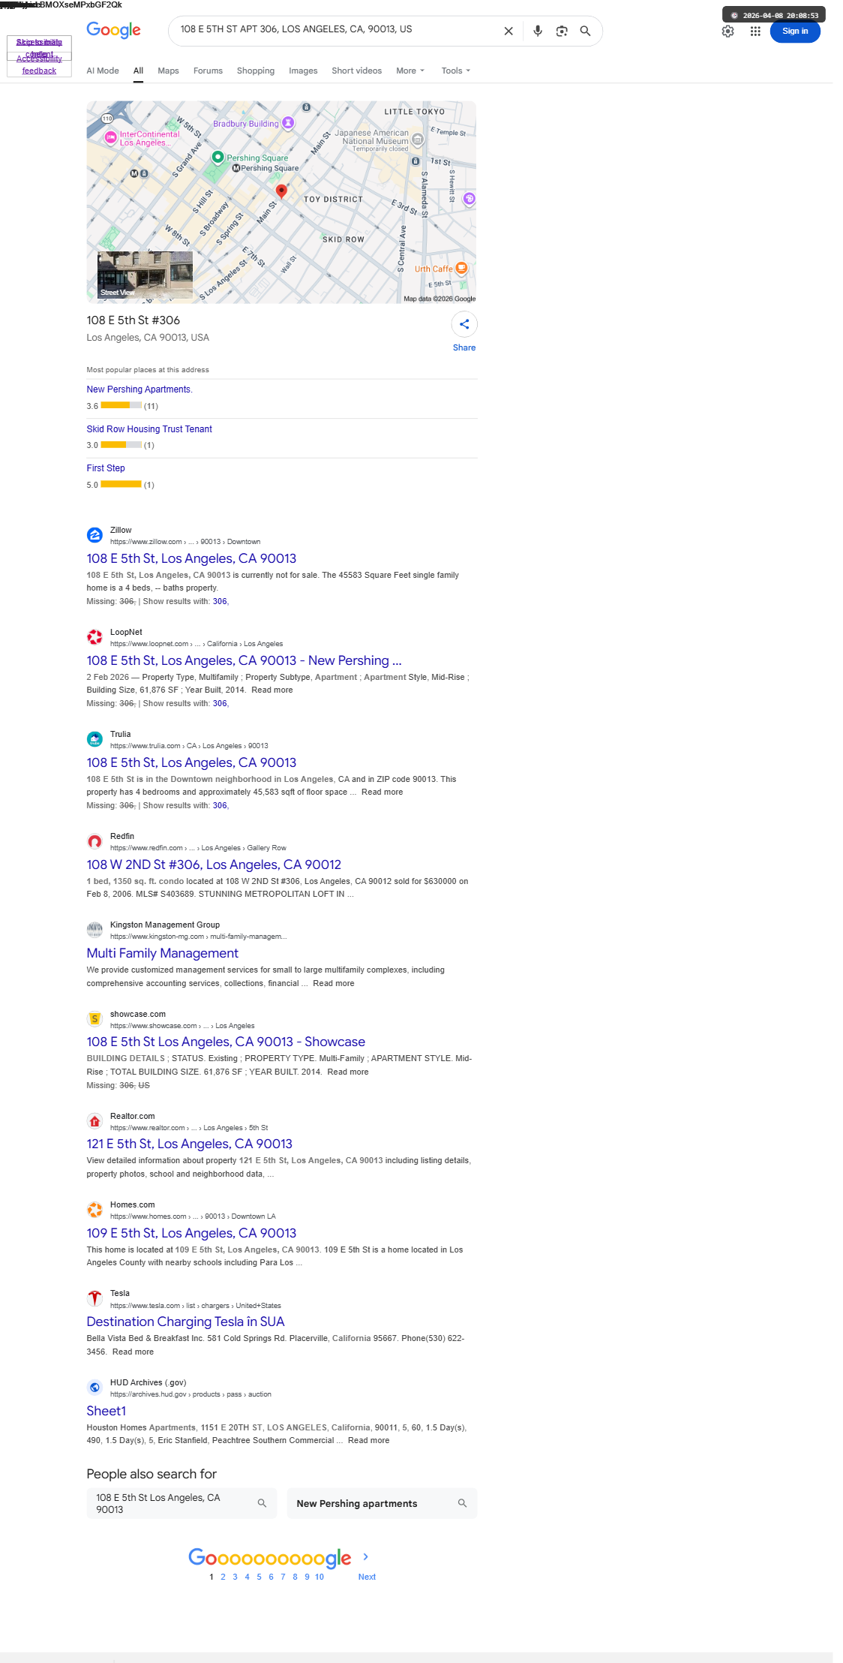The image size is (843, 1663).
Task: Open Google Lens image search icon
Action: (x=562, y=31)
